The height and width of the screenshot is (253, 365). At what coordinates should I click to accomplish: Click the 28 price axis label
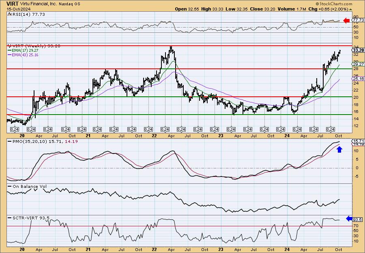[x=356, y=69]
